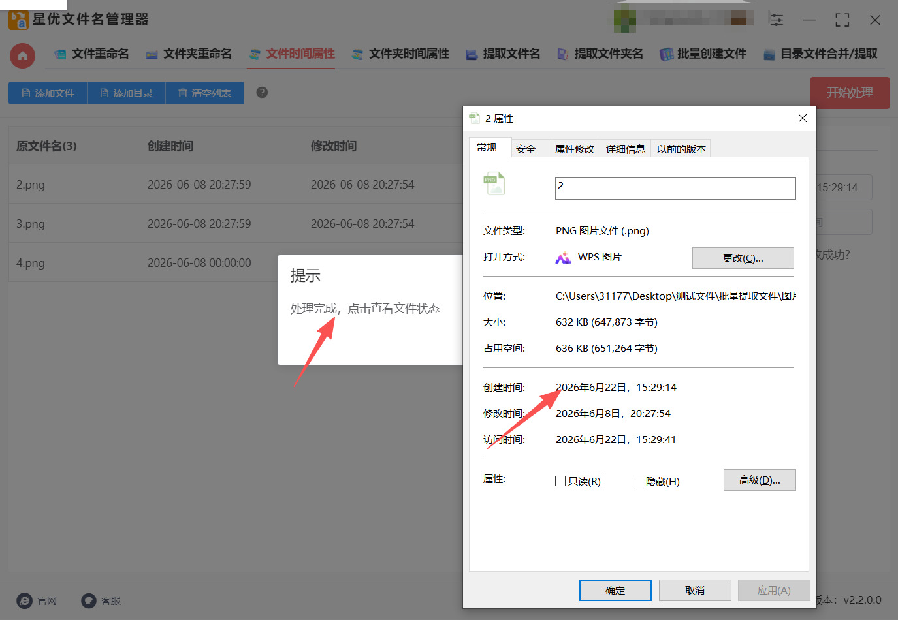Click 3.png modified time 2026-06-08 20:27:54

pyautogui.click(x=362, y=224)
